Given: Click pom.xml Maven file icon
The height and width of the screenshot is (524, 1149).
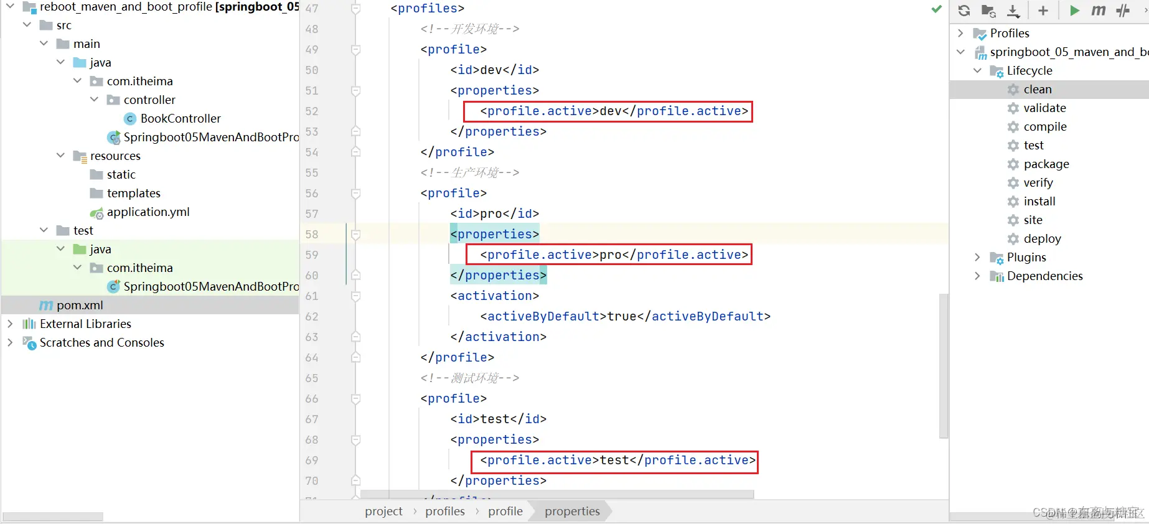Looking at the screenshot, I should [46, 306].
